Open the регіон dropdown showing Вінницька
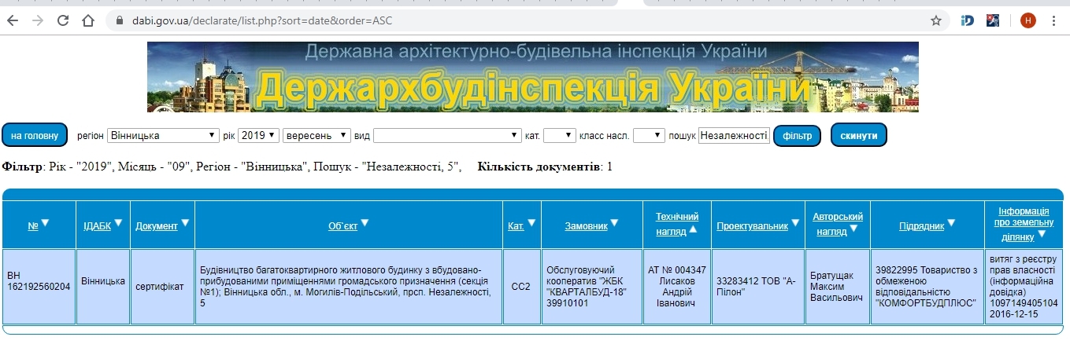Viewport: 1070px width, 348px height. [x=163, y=135]
